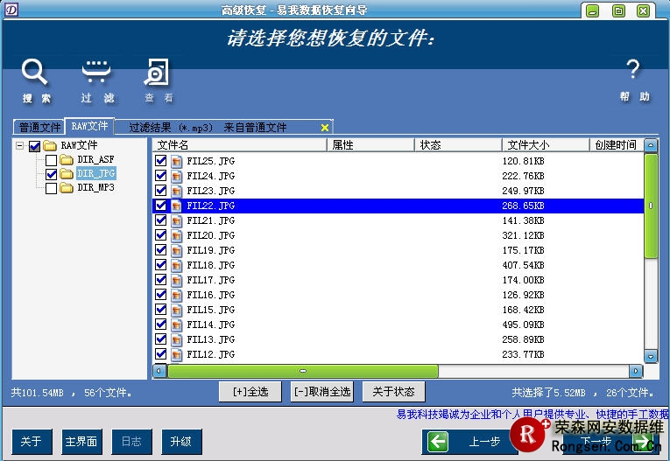Click the FIL25.JPG file icon
This screenshot has width=670, height=461.
click(x=176, y=162)
